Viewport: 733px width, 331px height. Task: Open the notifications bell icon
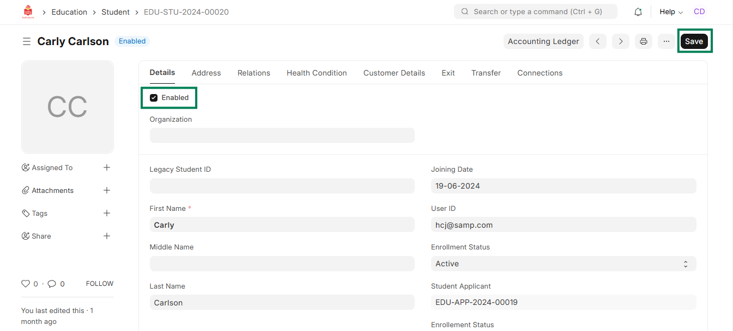(638, 12)
